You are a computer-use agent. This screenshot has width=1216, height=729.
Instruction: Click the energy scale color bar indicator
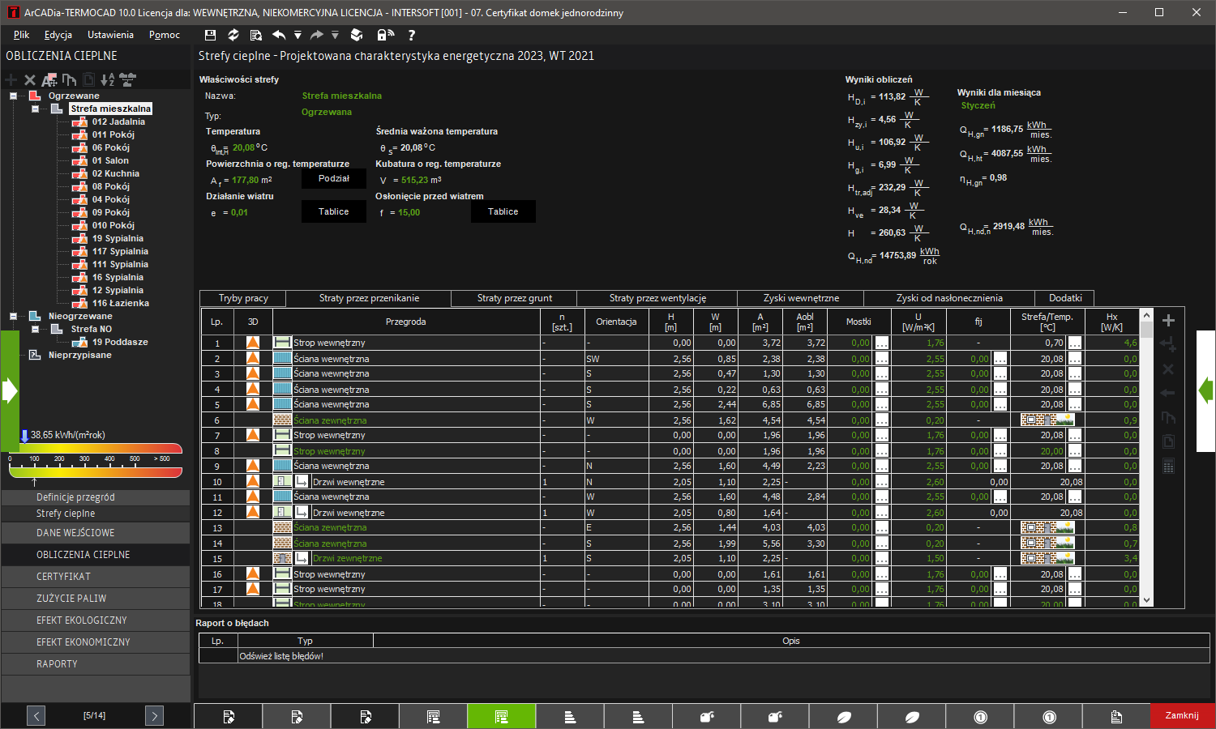coord(95,460)
